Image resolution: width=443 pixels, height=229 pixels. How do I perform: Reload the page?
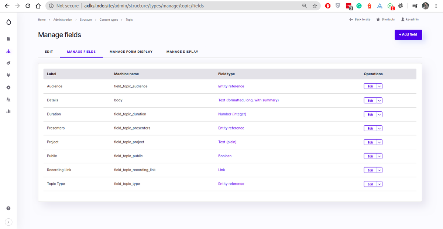[x=28, y=6]
